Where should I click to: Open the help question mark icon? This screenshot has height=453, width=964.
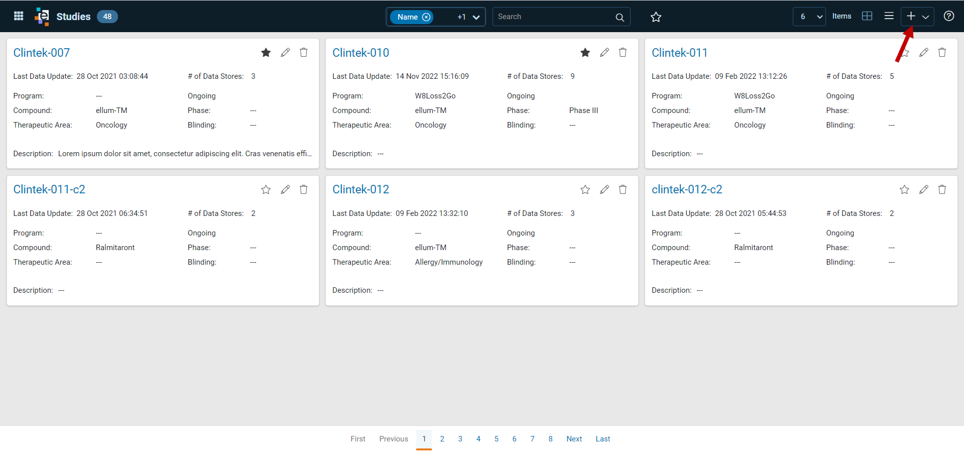pos(949,16)
